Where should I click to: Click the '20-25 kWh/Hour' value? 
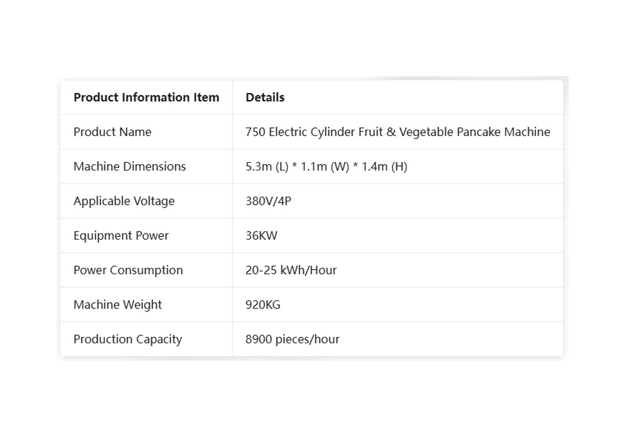click(x=291, y=270)
